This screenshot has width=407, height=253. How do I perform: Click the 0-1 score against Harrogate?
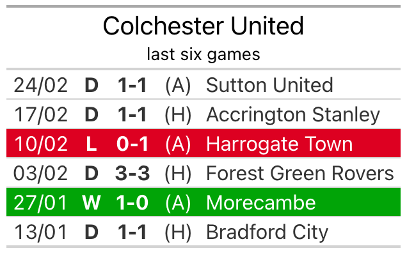[x=132, y=144]
